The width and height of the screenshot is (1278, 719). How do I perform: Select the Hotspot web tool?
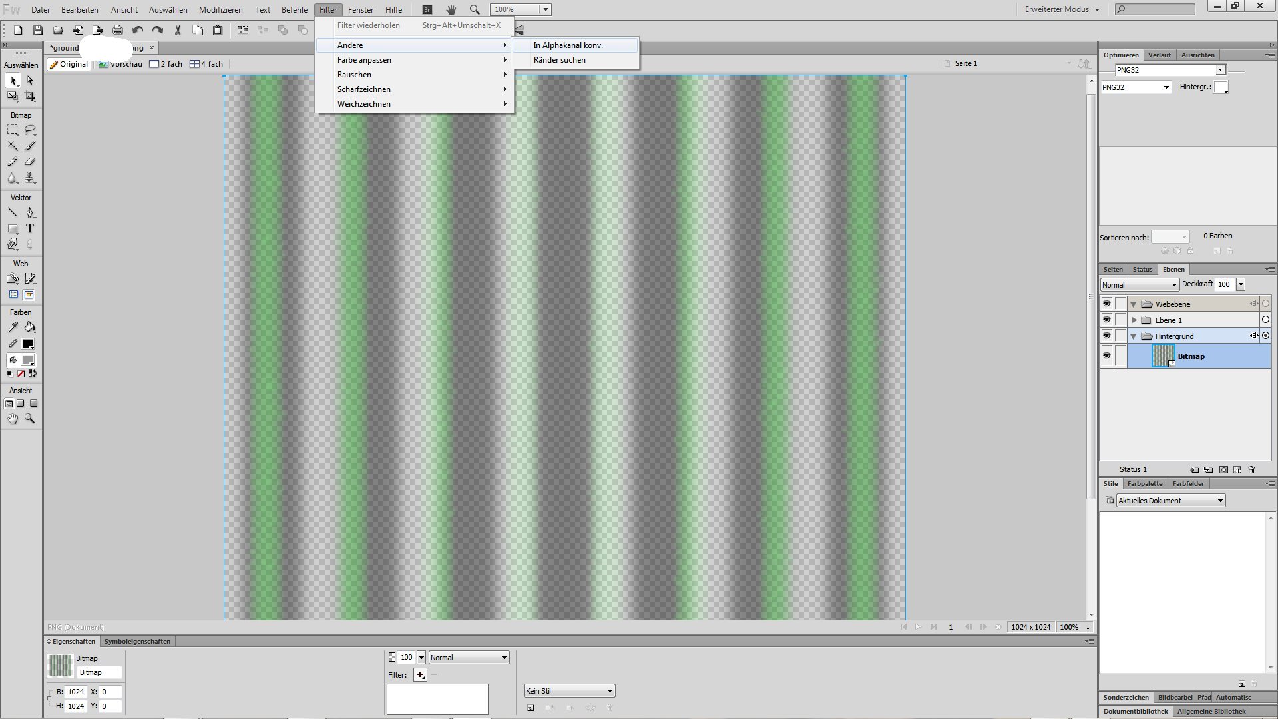click(x=13, y=279)
